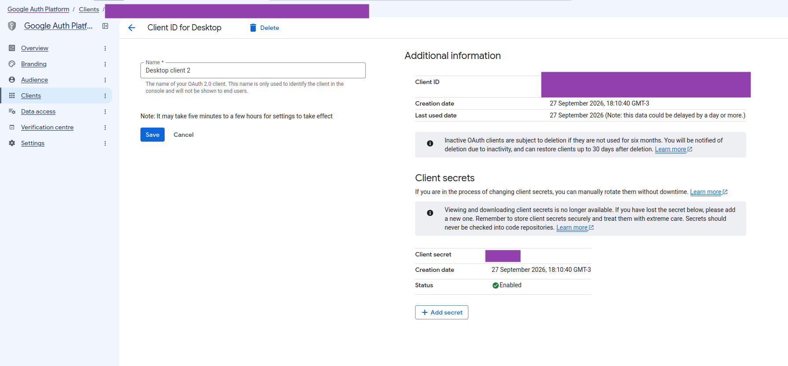Screen dimensions: 788x366
Task: Click the blue Save button
Action: tap(152, 135)
